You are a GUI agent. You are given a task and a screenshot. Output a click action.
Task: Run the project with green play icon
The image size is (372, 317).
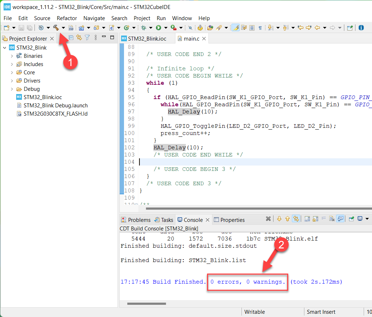click(159, 28)
